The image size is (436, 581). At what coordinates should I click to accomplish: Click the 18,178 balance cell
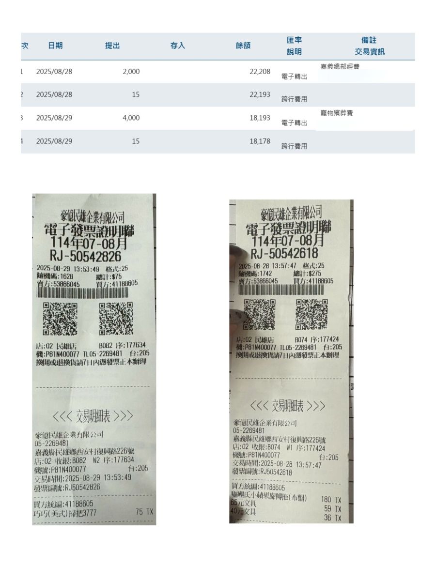point(260,141)
